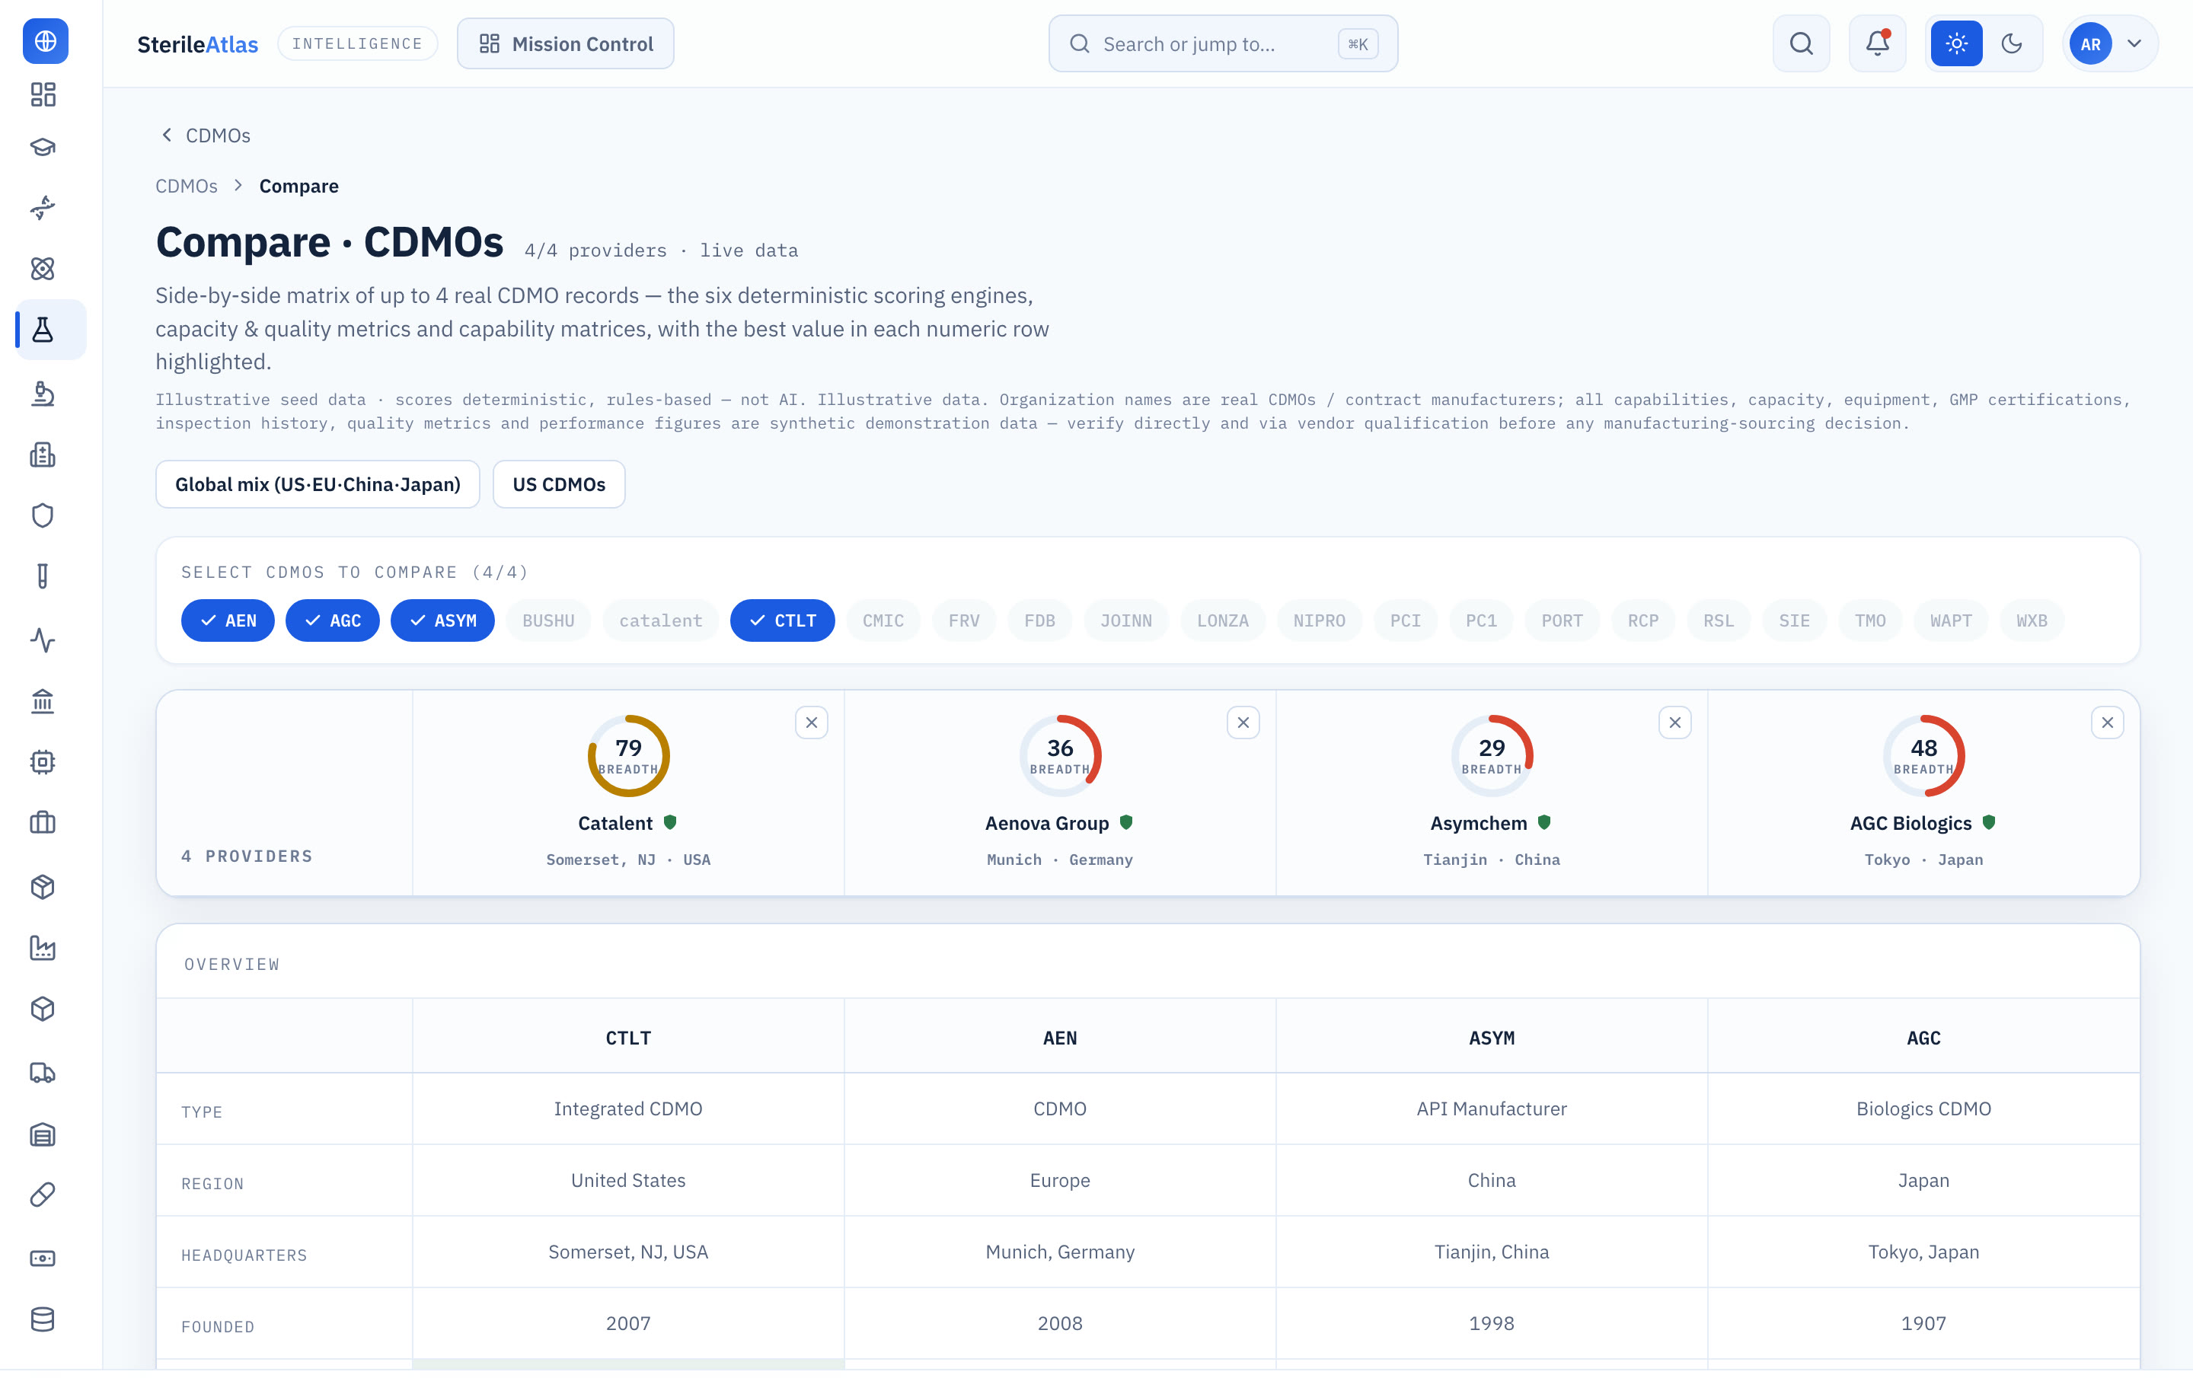Open the DNA helix section in the sidebar
2193x1378 pixels.
[x=43, y=208]
